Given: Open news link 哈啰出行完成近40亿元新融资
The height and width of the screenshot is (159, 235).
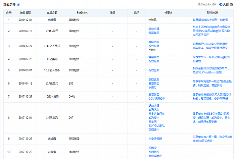Looking at the screenshot, I should 211,46.
